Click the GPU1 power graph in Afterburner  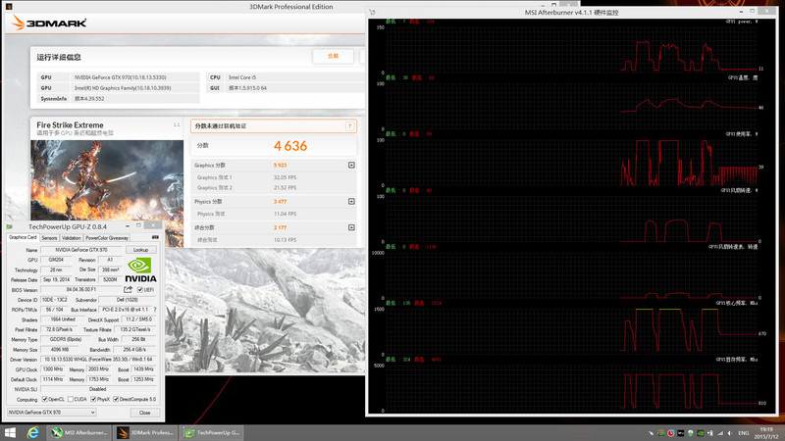click(x=572, y=48)
